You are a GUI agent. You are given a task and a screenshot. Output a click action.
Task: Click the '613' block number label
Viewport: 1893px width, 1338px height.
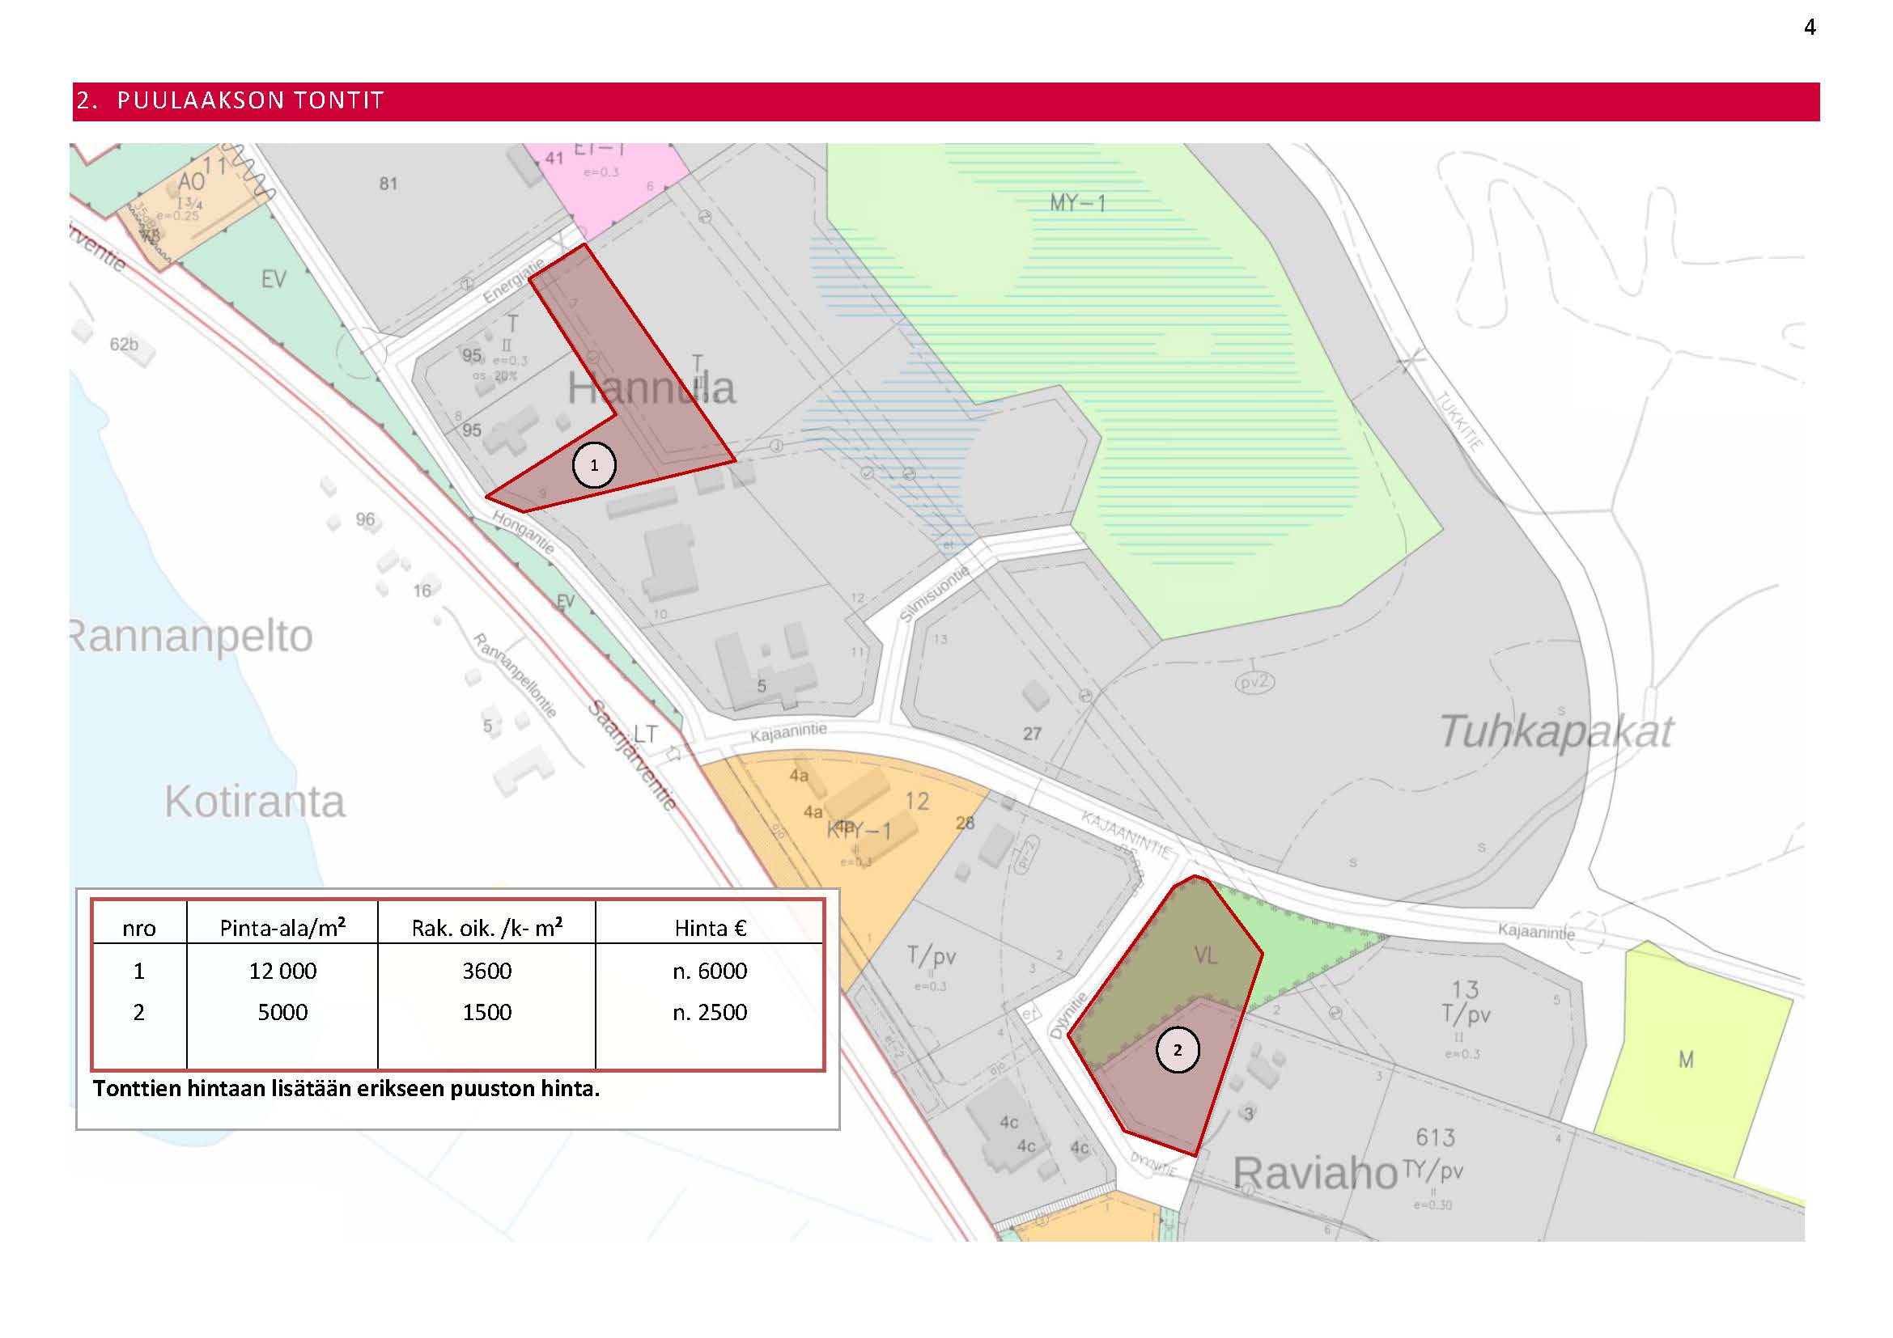(1436, 1138)
